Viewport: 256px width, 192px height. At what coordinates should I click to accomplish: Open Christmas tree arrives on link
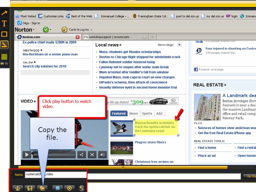[x=154, y=162]
